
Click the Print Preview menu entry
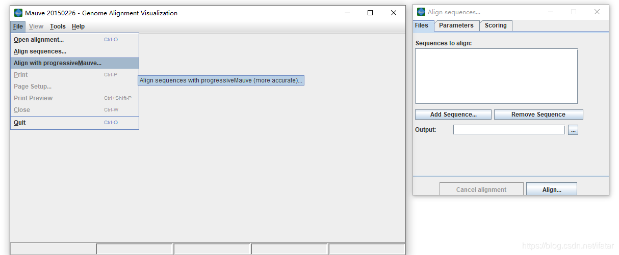[x=74, y=98]
